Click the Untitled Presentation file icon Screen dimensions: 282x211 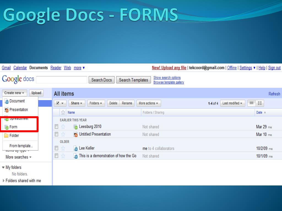(75, 134)
